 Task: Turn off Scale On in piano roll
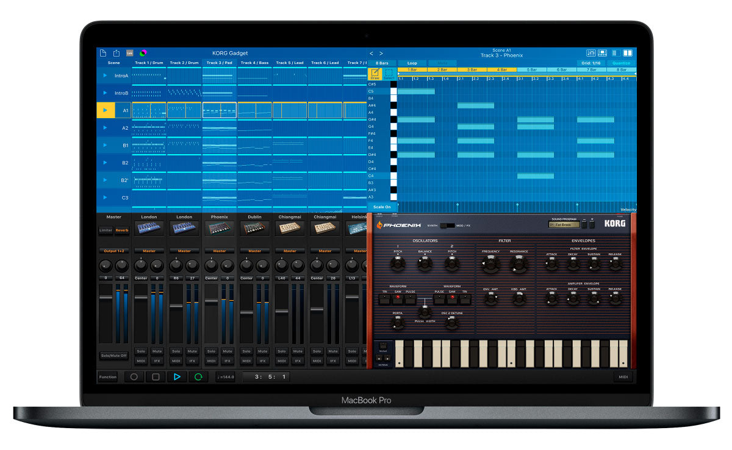(382, 207)
